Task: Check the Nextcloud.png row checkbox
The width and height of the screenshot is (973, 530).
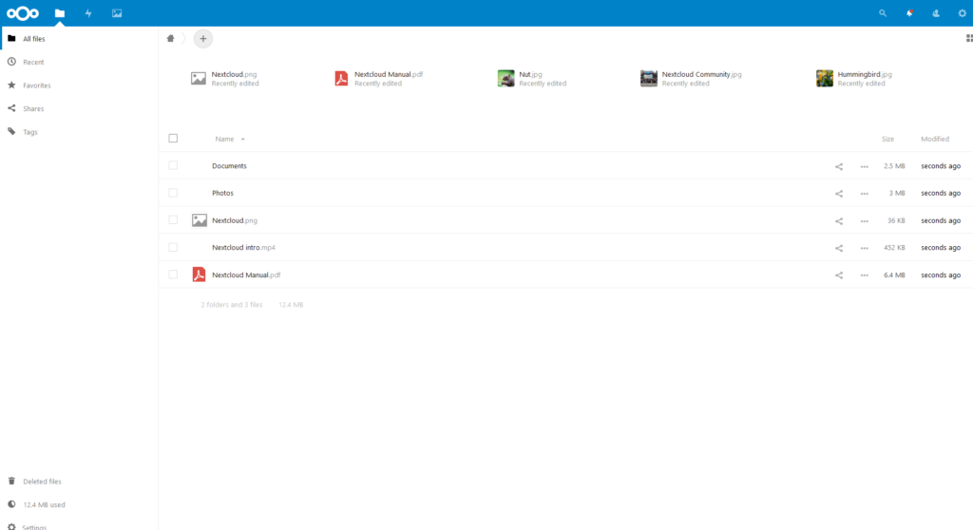Action: tap(173, 220)
